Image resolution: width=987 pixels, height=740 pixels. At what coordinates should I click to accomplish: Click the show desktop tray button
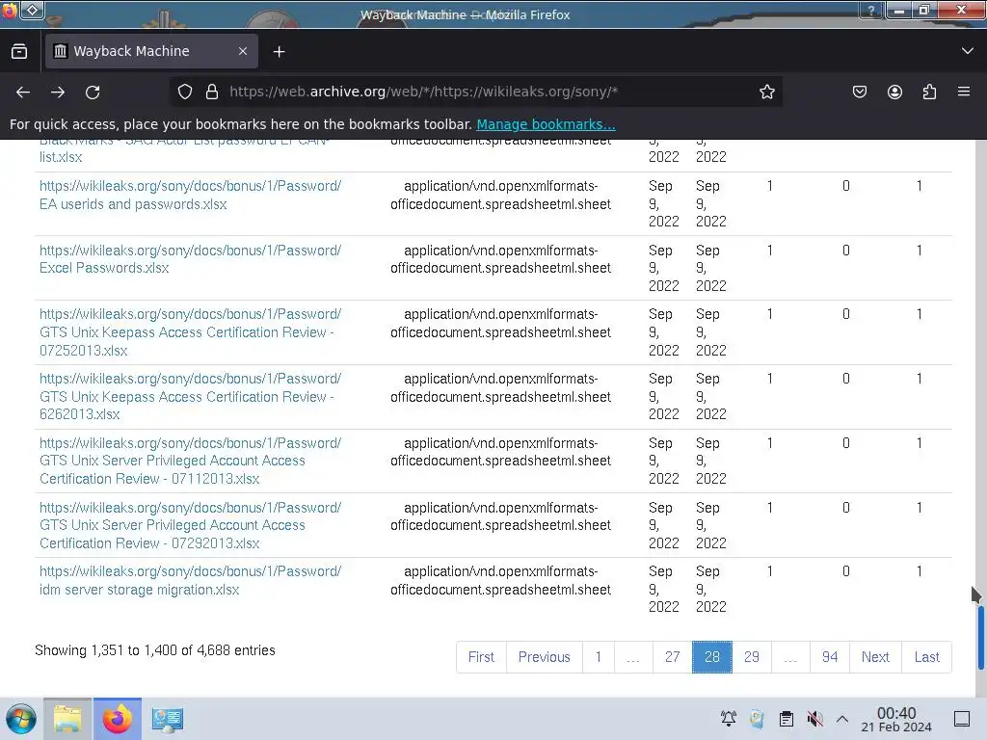point(962,719)
